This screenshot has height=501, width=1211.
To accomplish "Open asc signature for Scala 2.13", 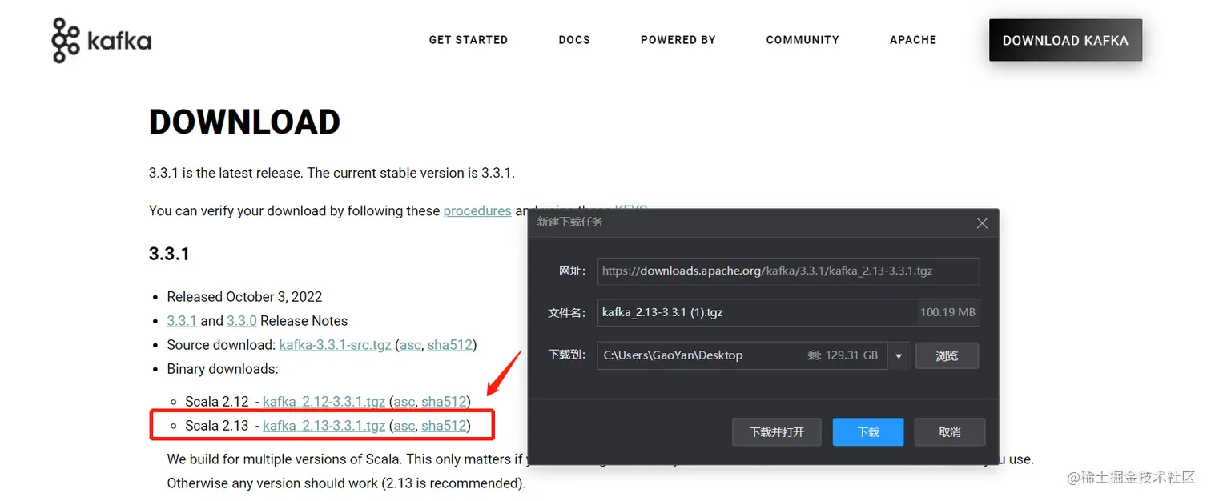I will [404, 426].
